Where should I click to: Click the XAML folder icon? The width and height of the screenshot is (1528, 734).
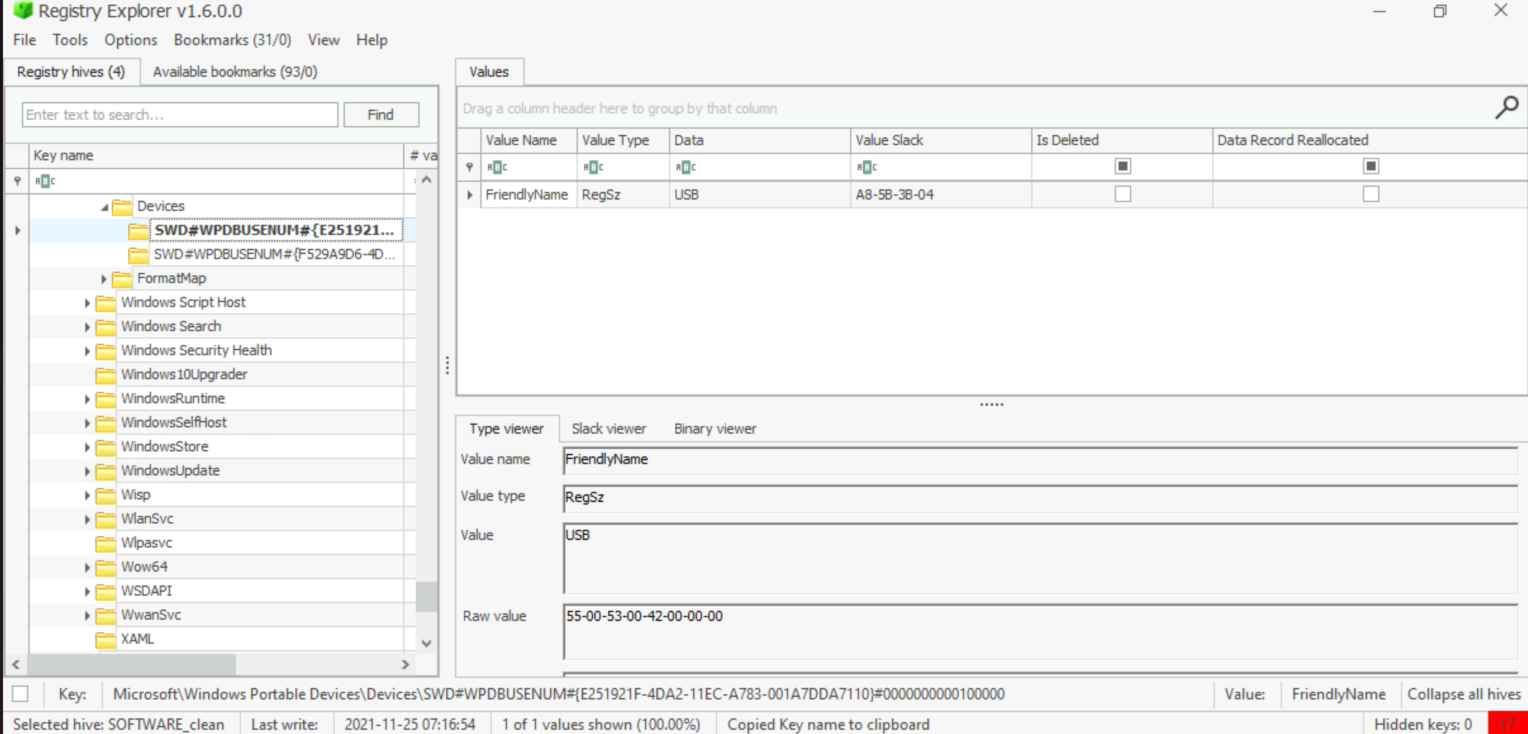[x=106, y=640]
